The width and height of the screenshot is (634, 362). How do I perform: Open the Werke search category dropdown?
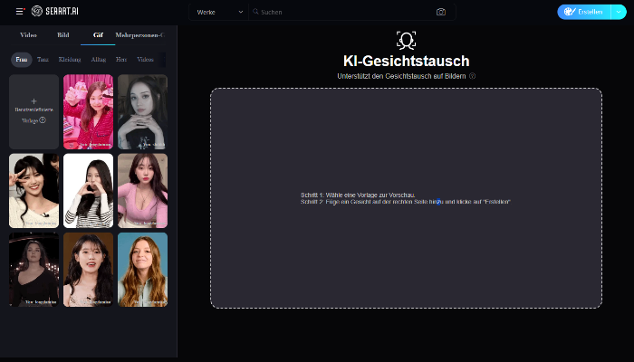tap(219, 12)
